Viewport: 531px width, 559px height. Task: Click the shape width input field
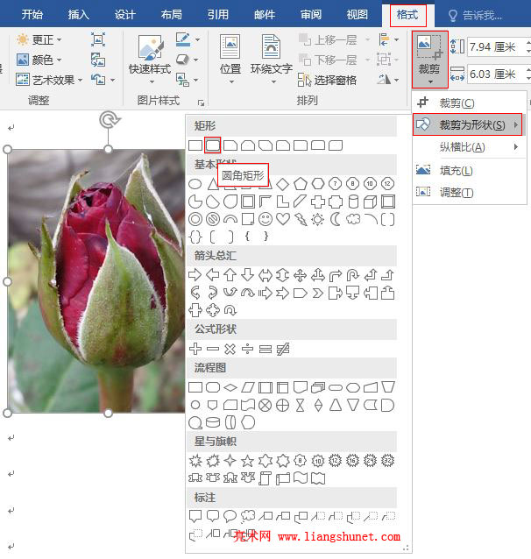pyautogui.click(x=496, y=74)
